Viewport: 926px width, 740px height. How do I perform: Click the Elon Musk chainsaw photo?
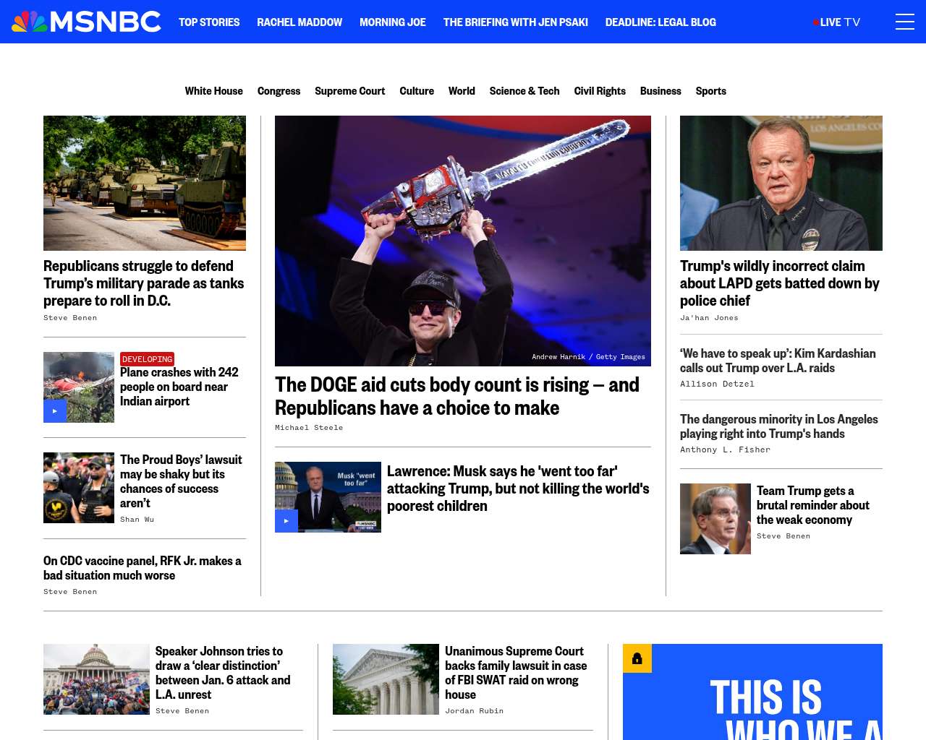point(463,241)
